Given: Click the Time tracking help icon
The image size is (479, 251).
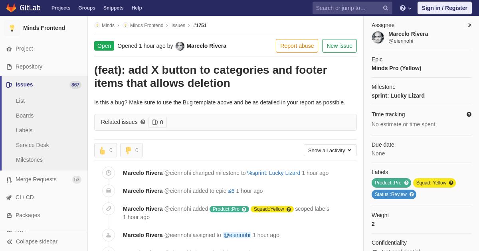Looking at the screenshot, I should tap(469, 114).
